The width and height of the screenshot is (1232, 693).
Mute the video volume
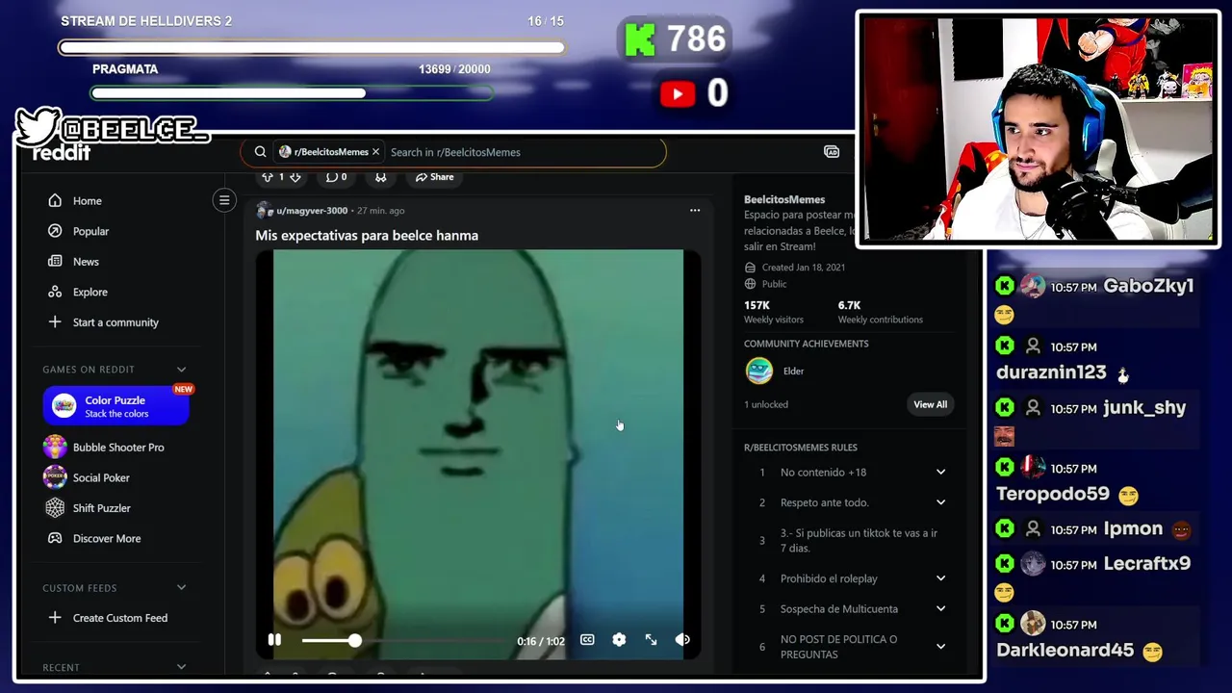[682, 640]
